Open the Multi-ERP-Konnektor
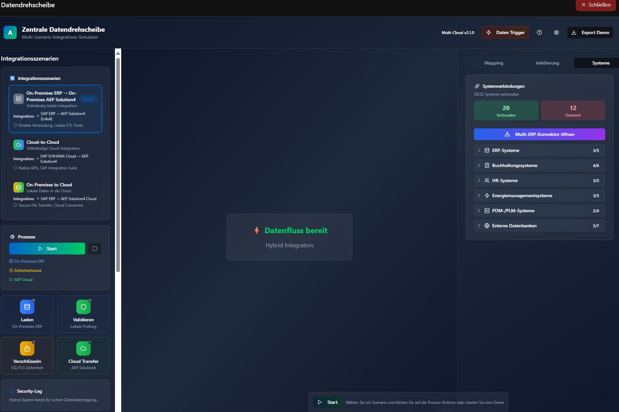The image size is (619, 412). coord(539,134)
